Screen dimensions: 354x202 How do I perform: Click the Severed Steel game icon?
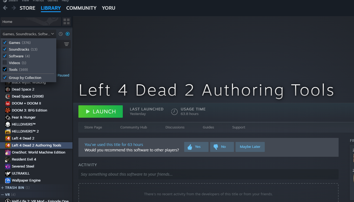pyautogui.click(x=8, y=166)
